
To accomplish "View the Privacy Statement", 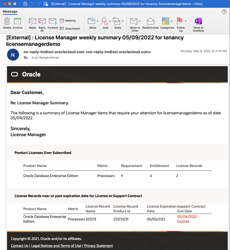I will click(98, 246).
